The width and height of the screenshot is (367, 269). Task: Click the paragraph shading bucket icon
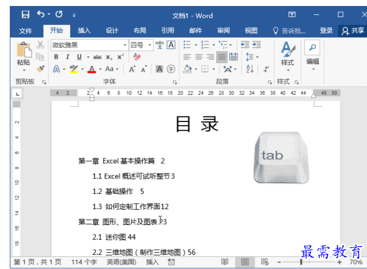coord(187,69)
